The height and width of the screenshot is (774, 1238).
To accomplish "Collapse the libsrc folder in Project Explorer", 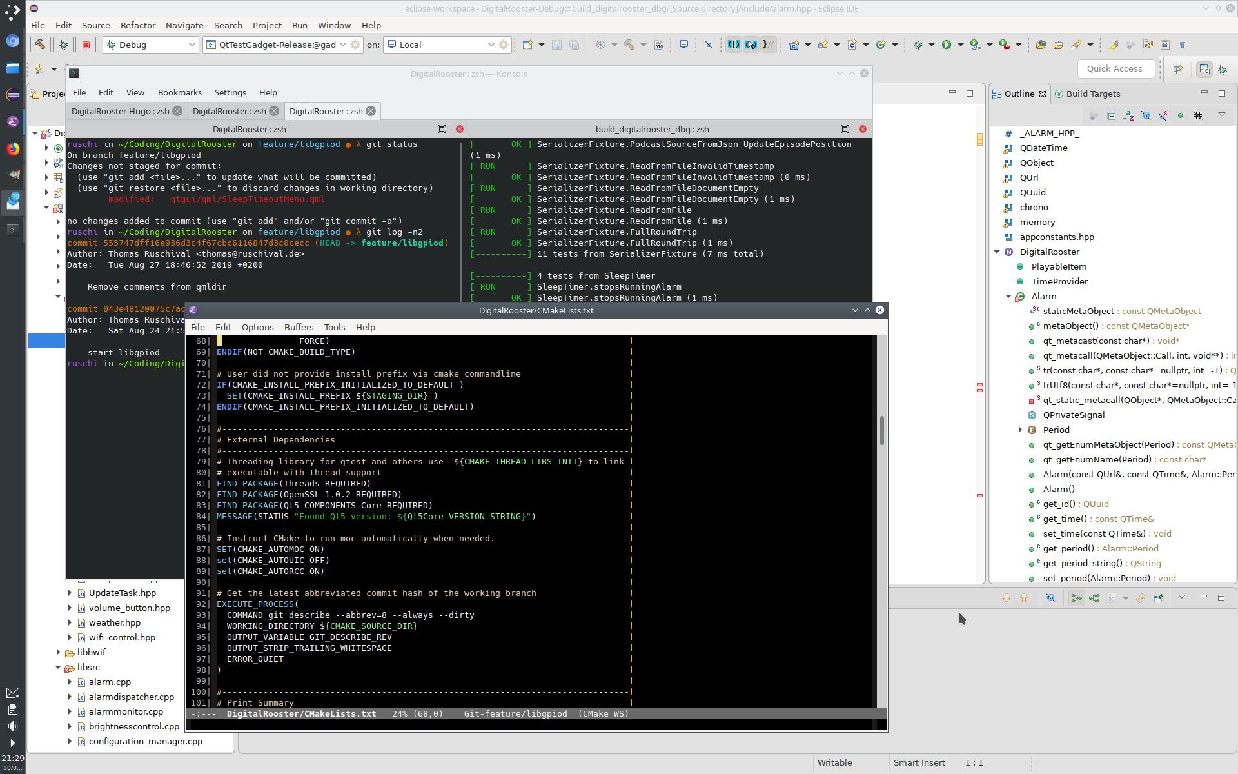I will coord(58,667).
